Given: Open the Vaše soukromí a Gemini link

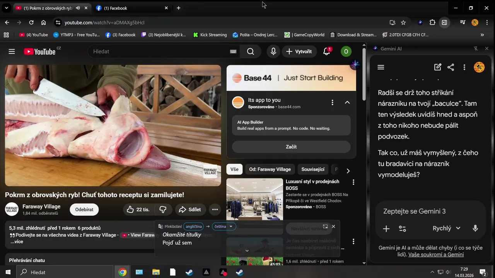Looking at the screenshot, I should [x=436, y=254].
